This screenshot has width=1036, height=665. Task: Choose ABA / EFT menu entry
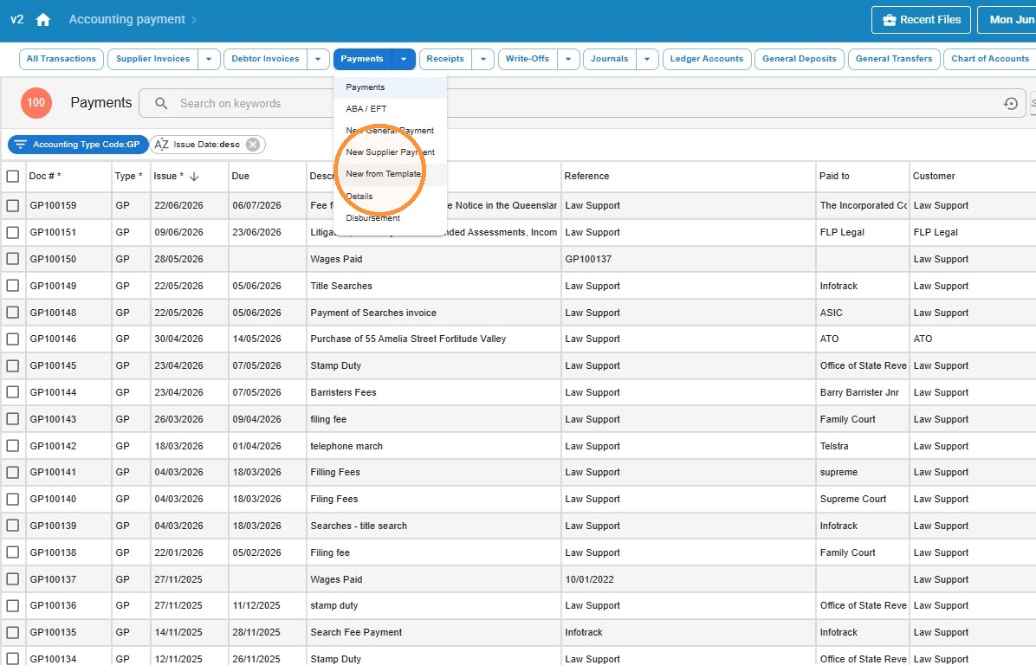pyautogui.click(x=391, y=109)
